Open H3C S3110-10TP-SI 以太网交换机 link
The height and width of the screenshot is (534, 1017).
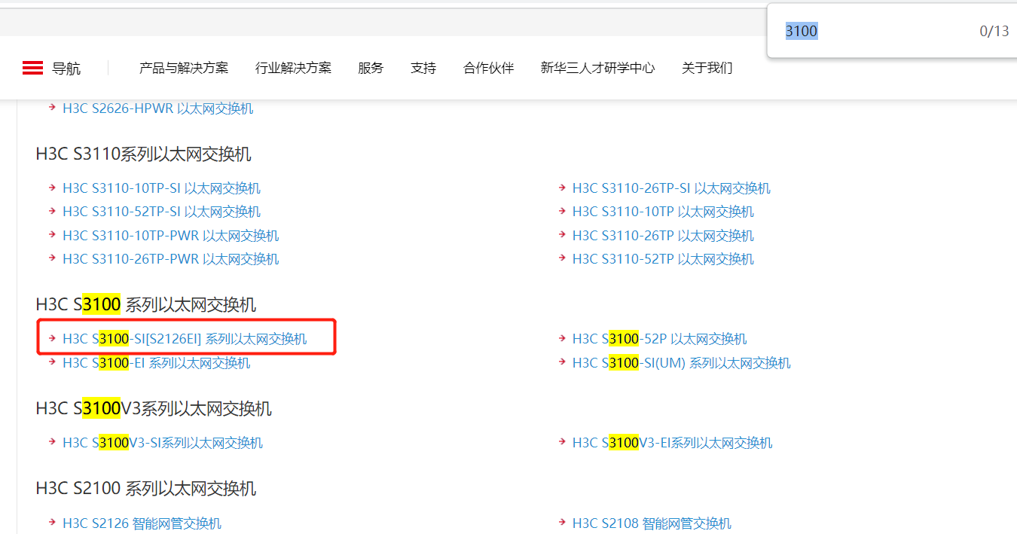tap(161, 188)
